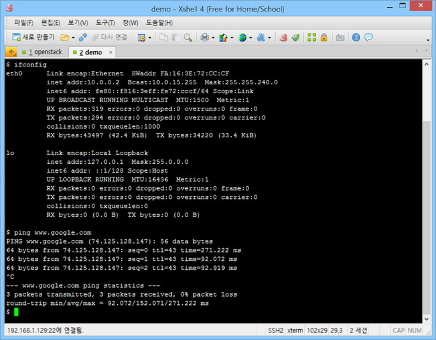The width and height of the screenshot is (436, 340).
Task: Click the 'HWaddr FA:16:3E:72:CC:CF' text
Action: (181, 73)
